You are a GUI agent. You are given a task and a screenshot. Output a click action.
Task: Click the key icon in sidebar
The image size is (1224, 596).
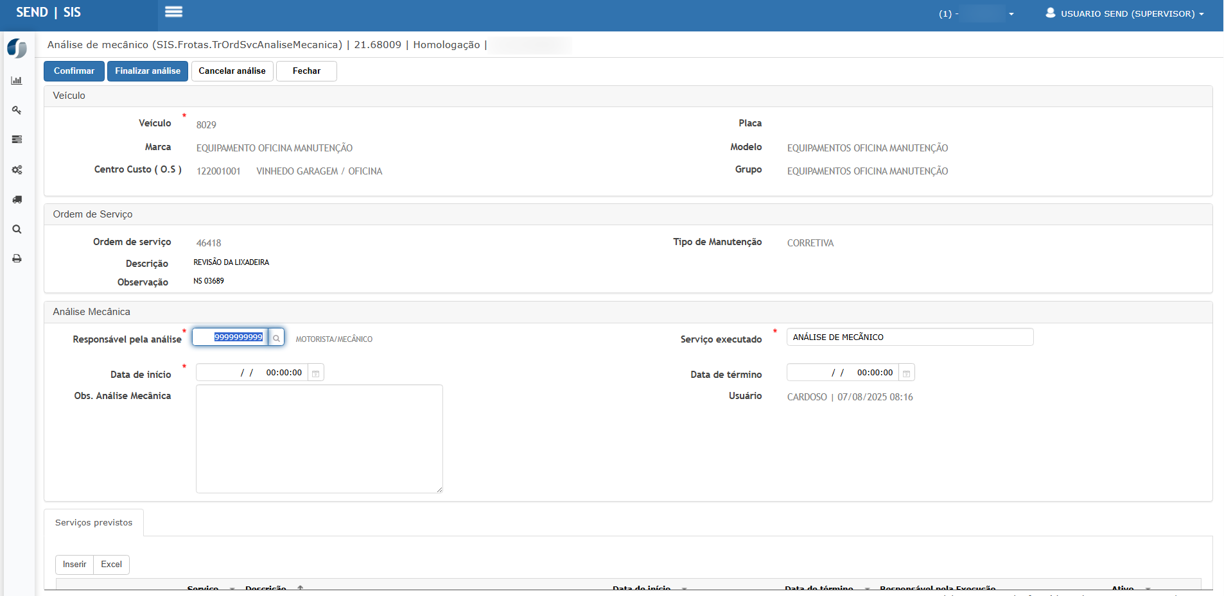[17, 110]
